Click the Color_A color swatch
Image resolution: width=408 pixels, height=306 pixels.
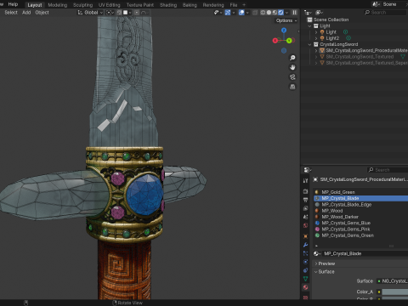coord(395,292)
